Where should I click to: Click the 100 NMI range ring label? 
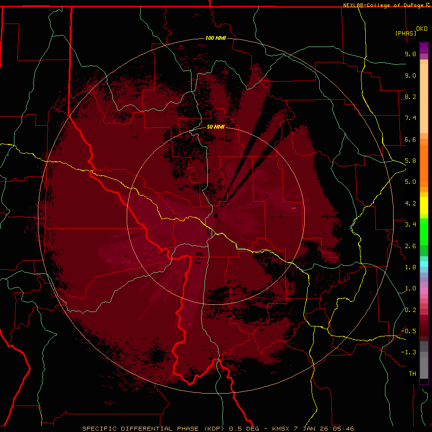coord(216,38)
